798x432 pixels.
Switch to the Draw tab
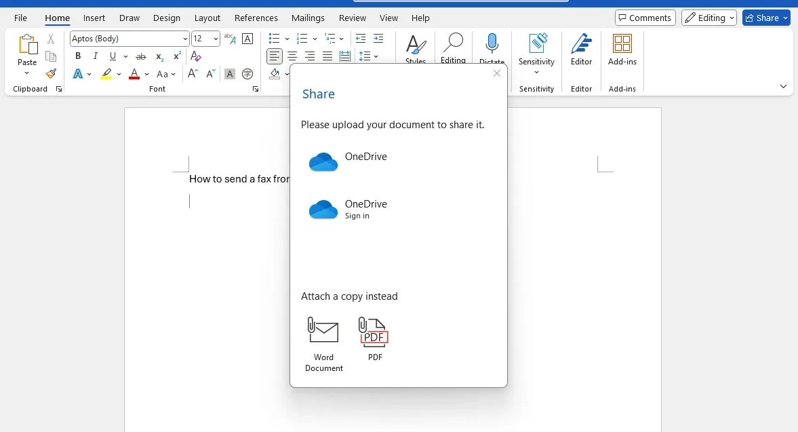pyautogui.click(x=129, y=18)
